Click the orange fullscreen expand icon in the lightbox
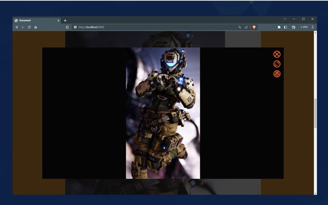 click(277, 64)
